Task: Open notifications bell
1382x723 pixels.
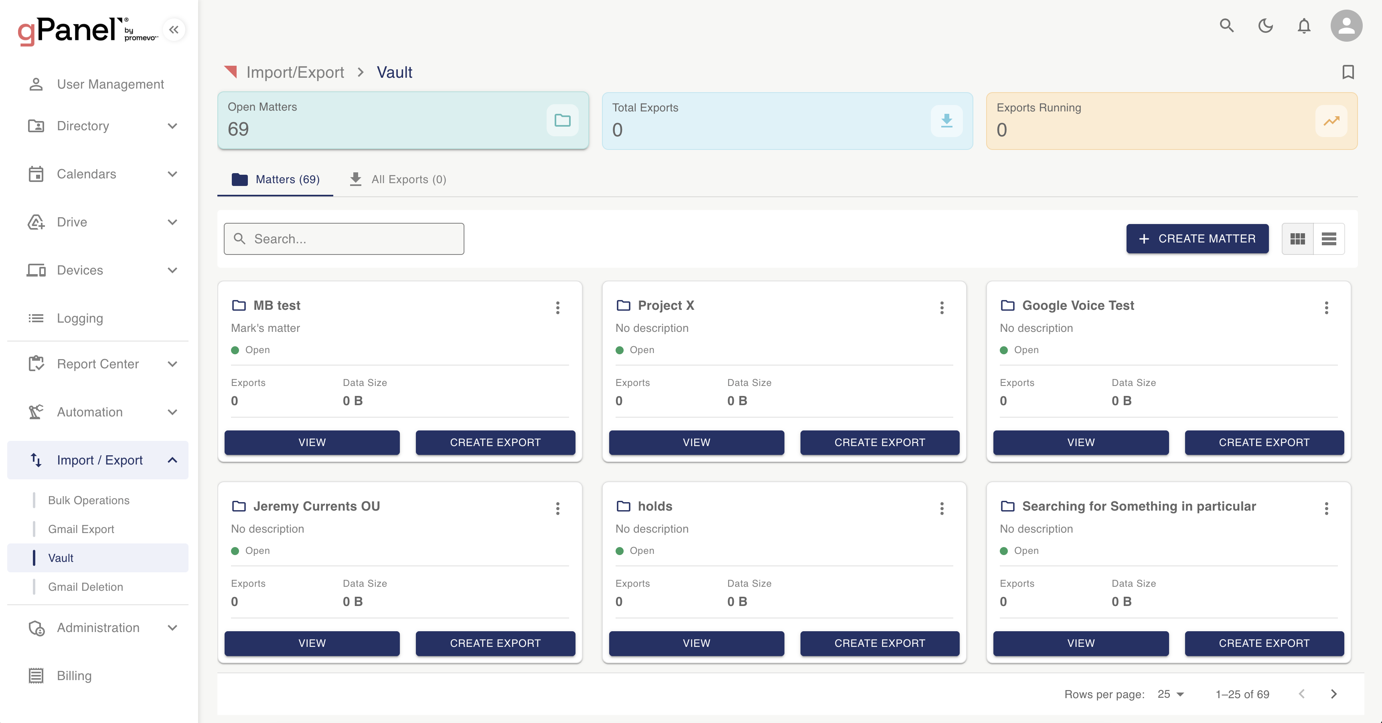Action: pos(1304,25)
